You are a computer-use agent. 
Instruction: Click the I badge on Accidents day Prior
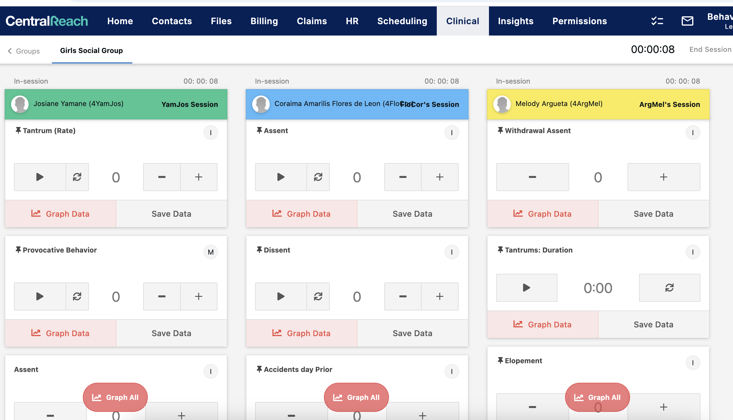pyautogui.click(x=452, y=372)
